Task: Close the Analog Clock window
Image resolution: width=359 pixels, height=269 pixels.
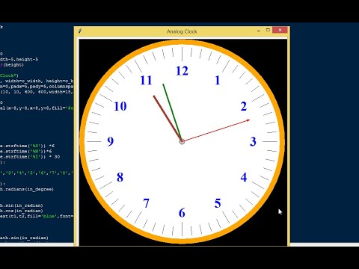Action: [x=280, y=30]
